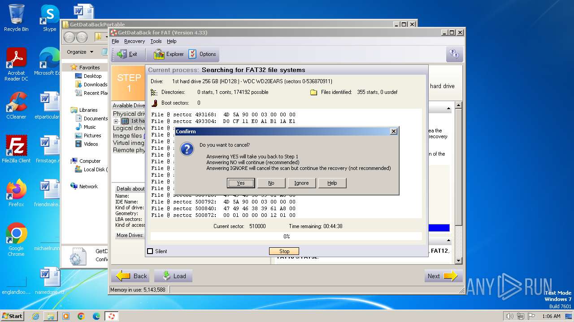
Task: Advance with the Next button
Action: (444, 276)
